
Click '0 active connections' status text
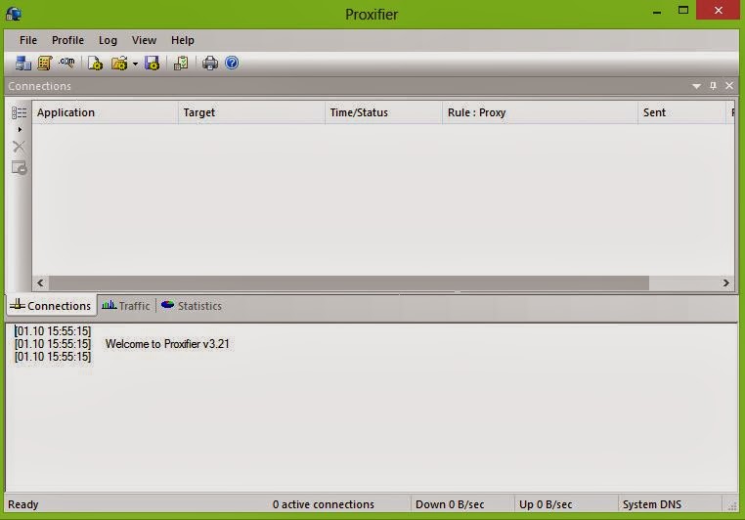point(323,504)
